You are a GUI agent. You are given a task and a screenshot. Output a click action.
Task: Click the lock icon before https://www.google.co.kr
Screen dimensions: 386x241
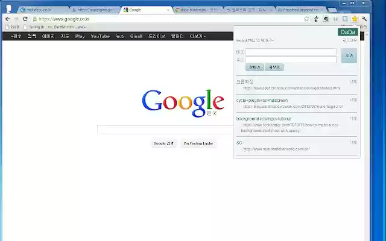pos(35,19)
